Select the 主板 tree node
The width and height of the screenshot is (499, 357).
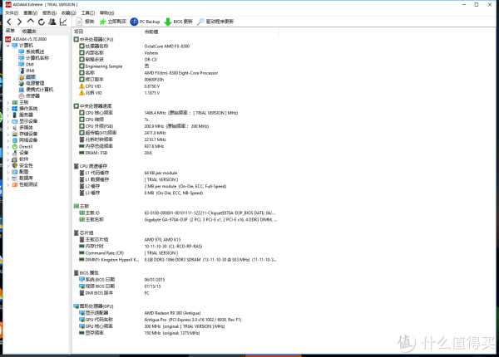[x=20, y=102]
